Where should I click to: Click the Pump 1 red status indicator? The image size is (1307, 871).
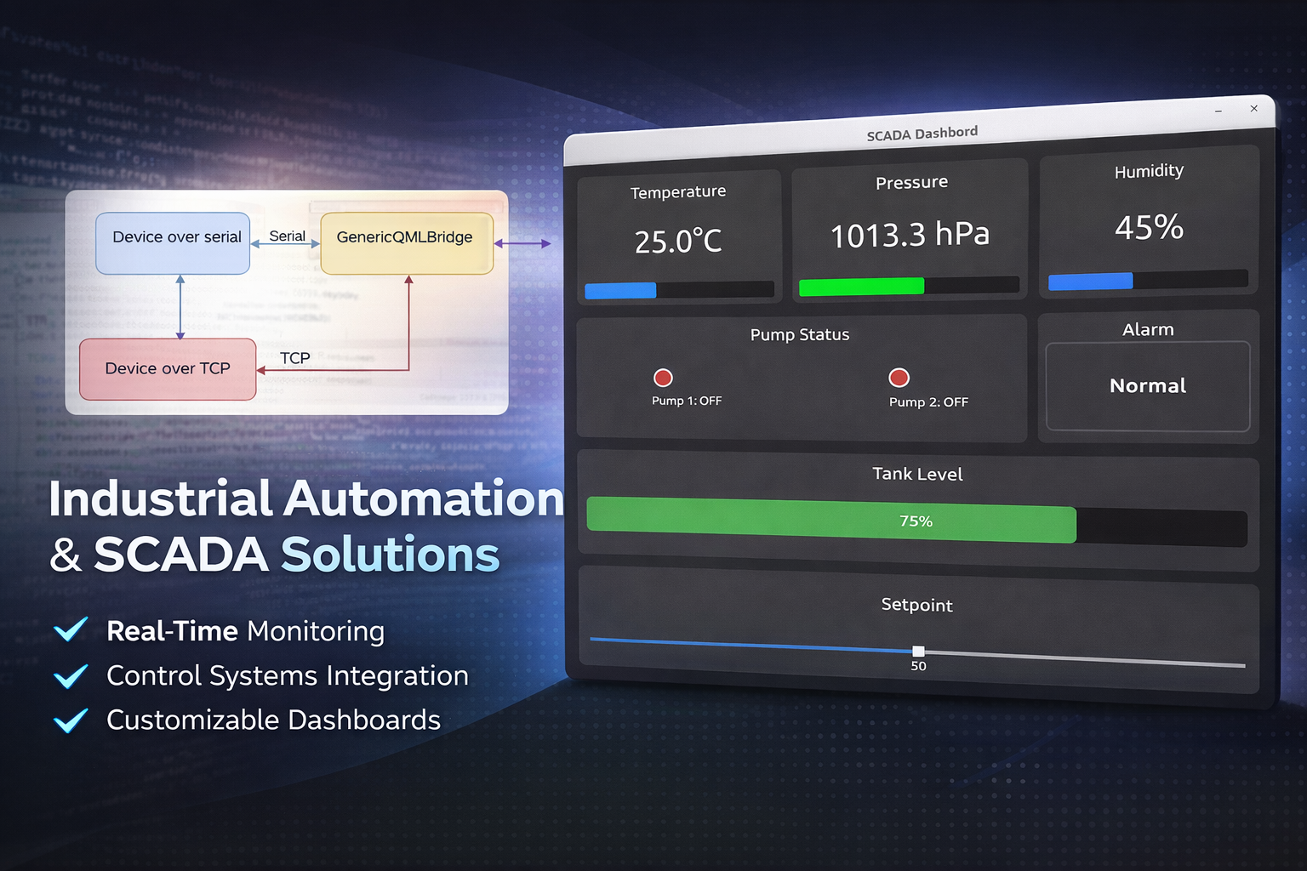pos(663,378)
